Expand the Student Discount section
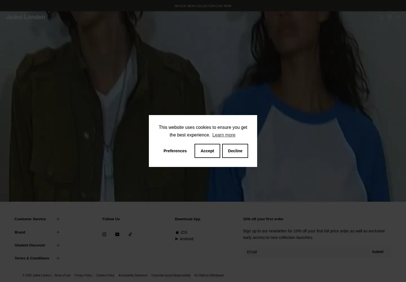 coord(37,245)
